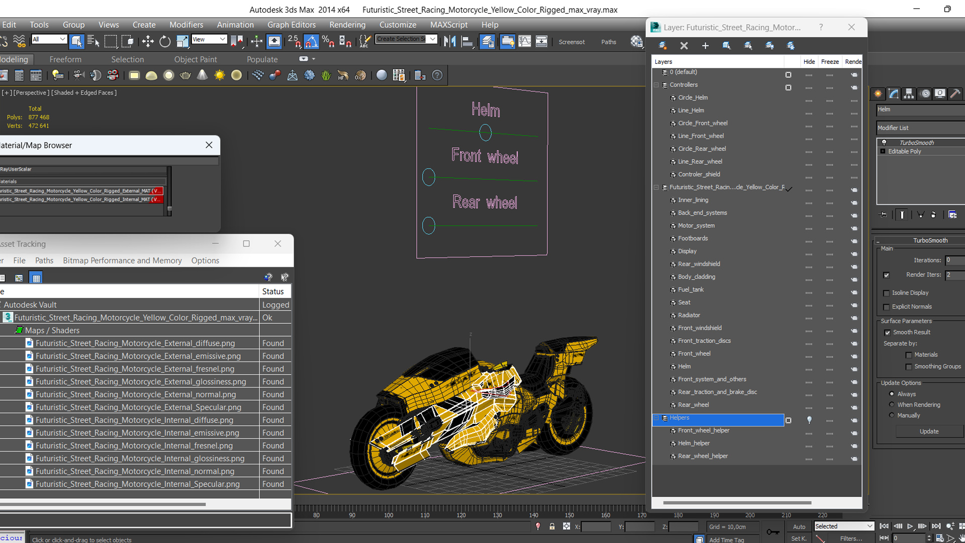This screenshot has height=543, width=965.
Task: Open Select by Name tool
Action: point(93,41)
